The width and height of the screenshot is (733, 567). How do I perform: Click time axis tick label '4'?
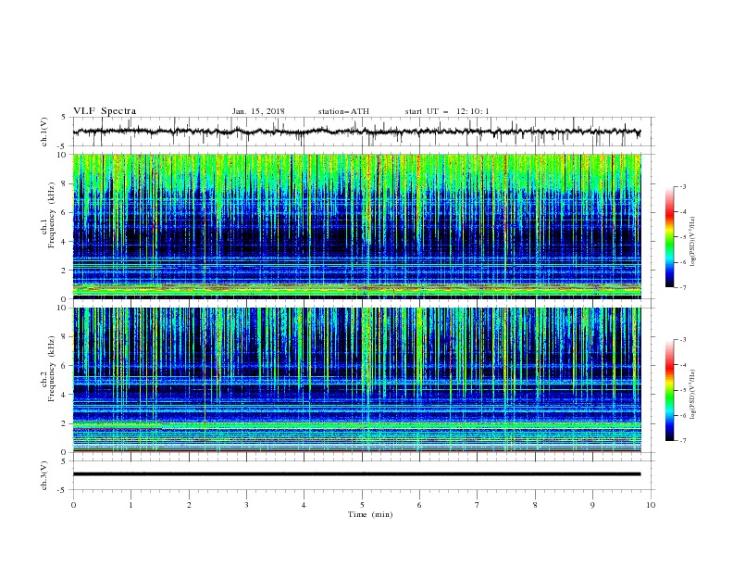304,505
